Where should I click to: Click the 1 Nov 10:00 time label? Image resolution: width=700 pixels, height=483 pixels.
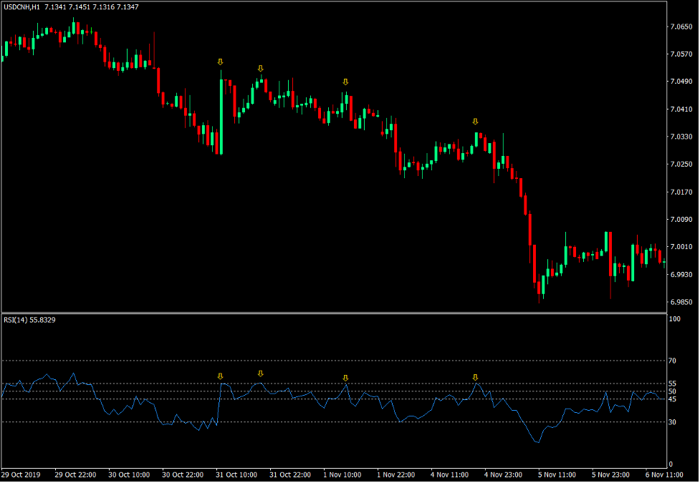(x=342, y=475)
